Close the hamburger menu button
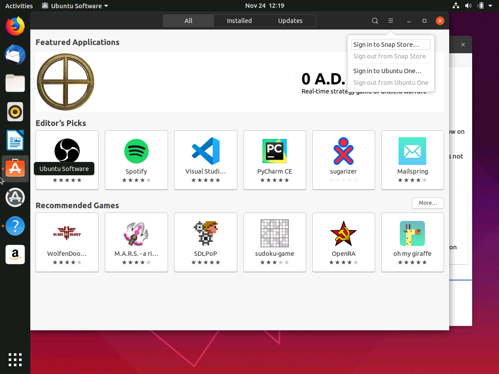 pos(390,21)
